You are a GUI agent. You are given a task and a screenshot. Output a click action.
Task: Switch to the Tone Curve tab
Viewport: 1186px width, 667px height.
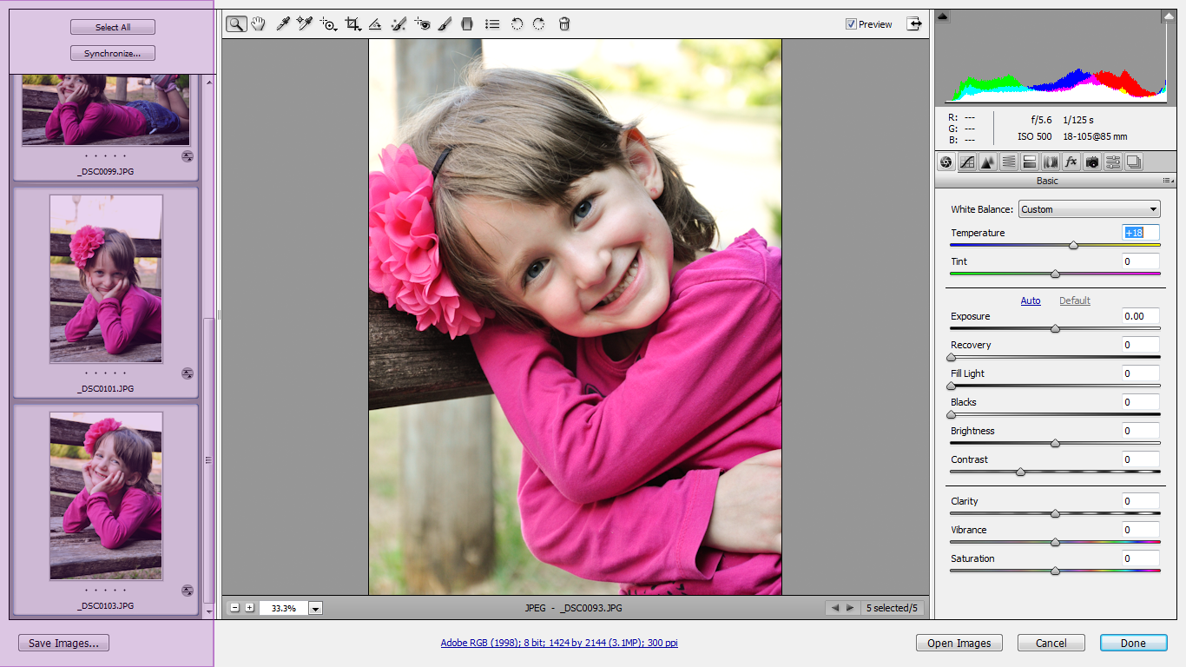point(966,162)
